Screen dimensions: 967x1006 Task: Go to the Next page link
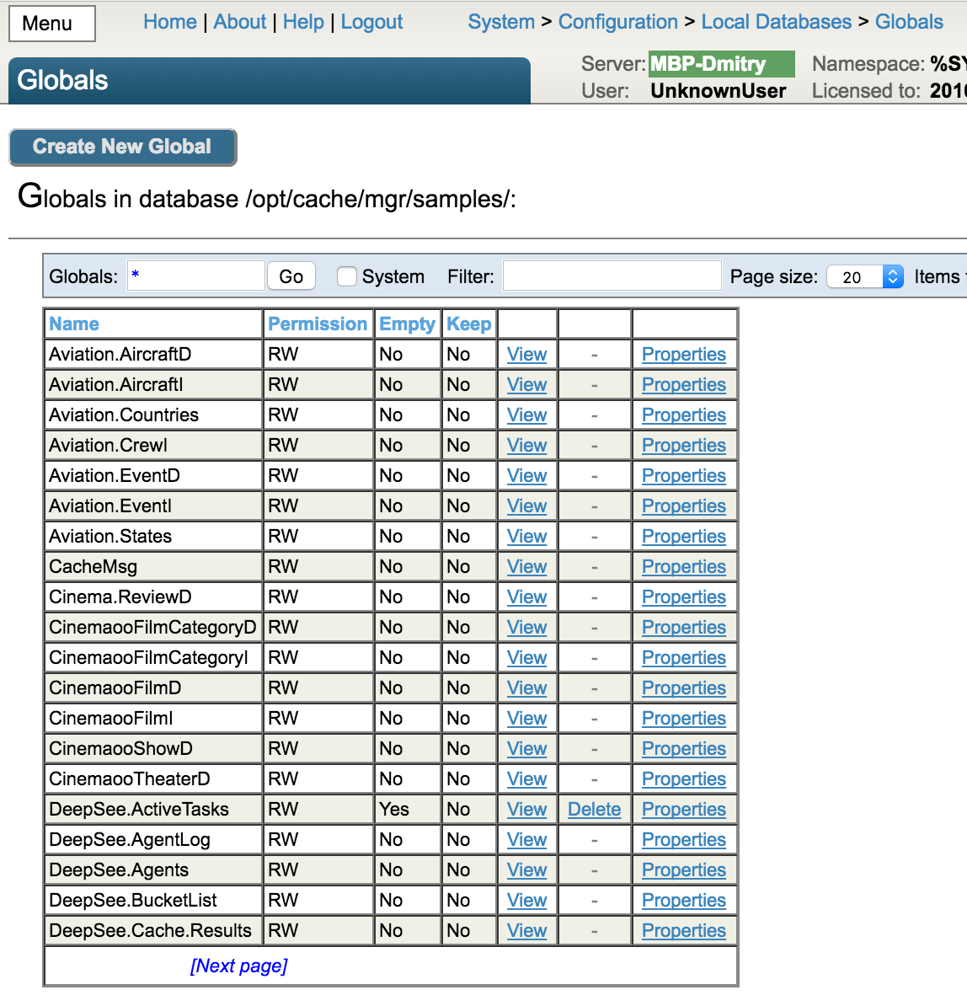(238, 966)
